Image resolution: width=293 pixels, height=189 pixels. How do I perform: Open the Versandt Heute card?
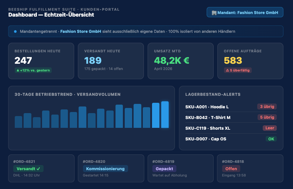pyautogui.click(x=111, y=61)
